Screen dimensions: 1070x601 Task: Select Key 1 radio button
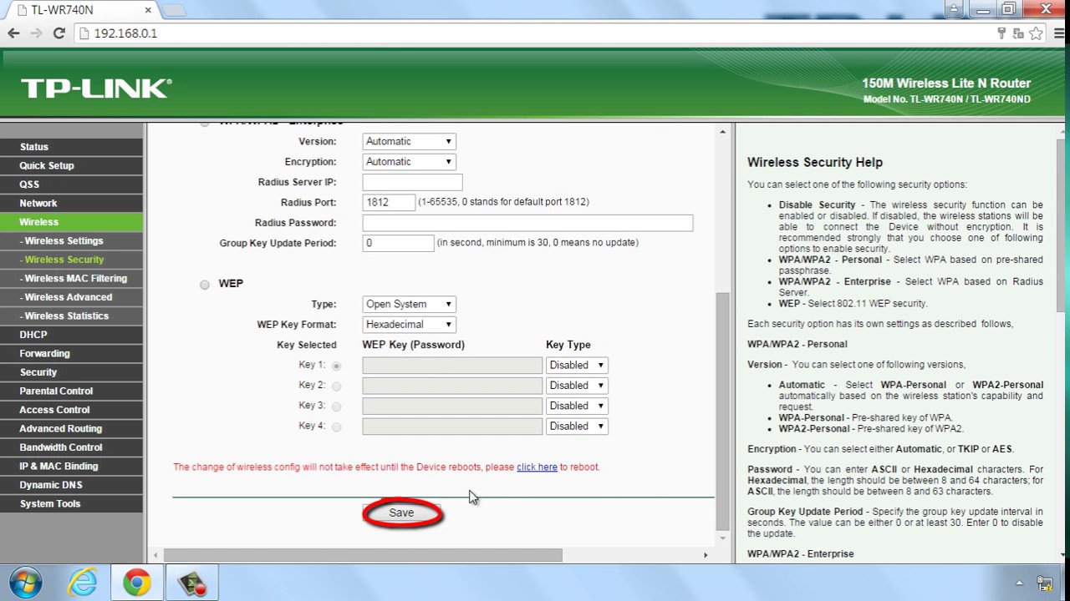click(336, 366)
